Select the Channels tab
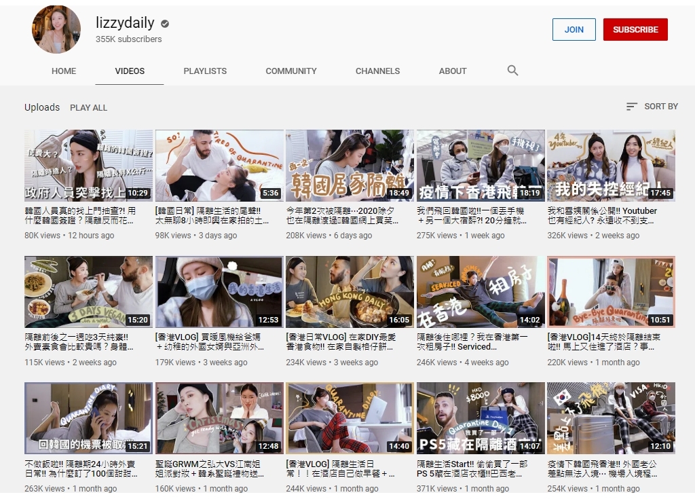Screen dimensions: 695x499 377,71
